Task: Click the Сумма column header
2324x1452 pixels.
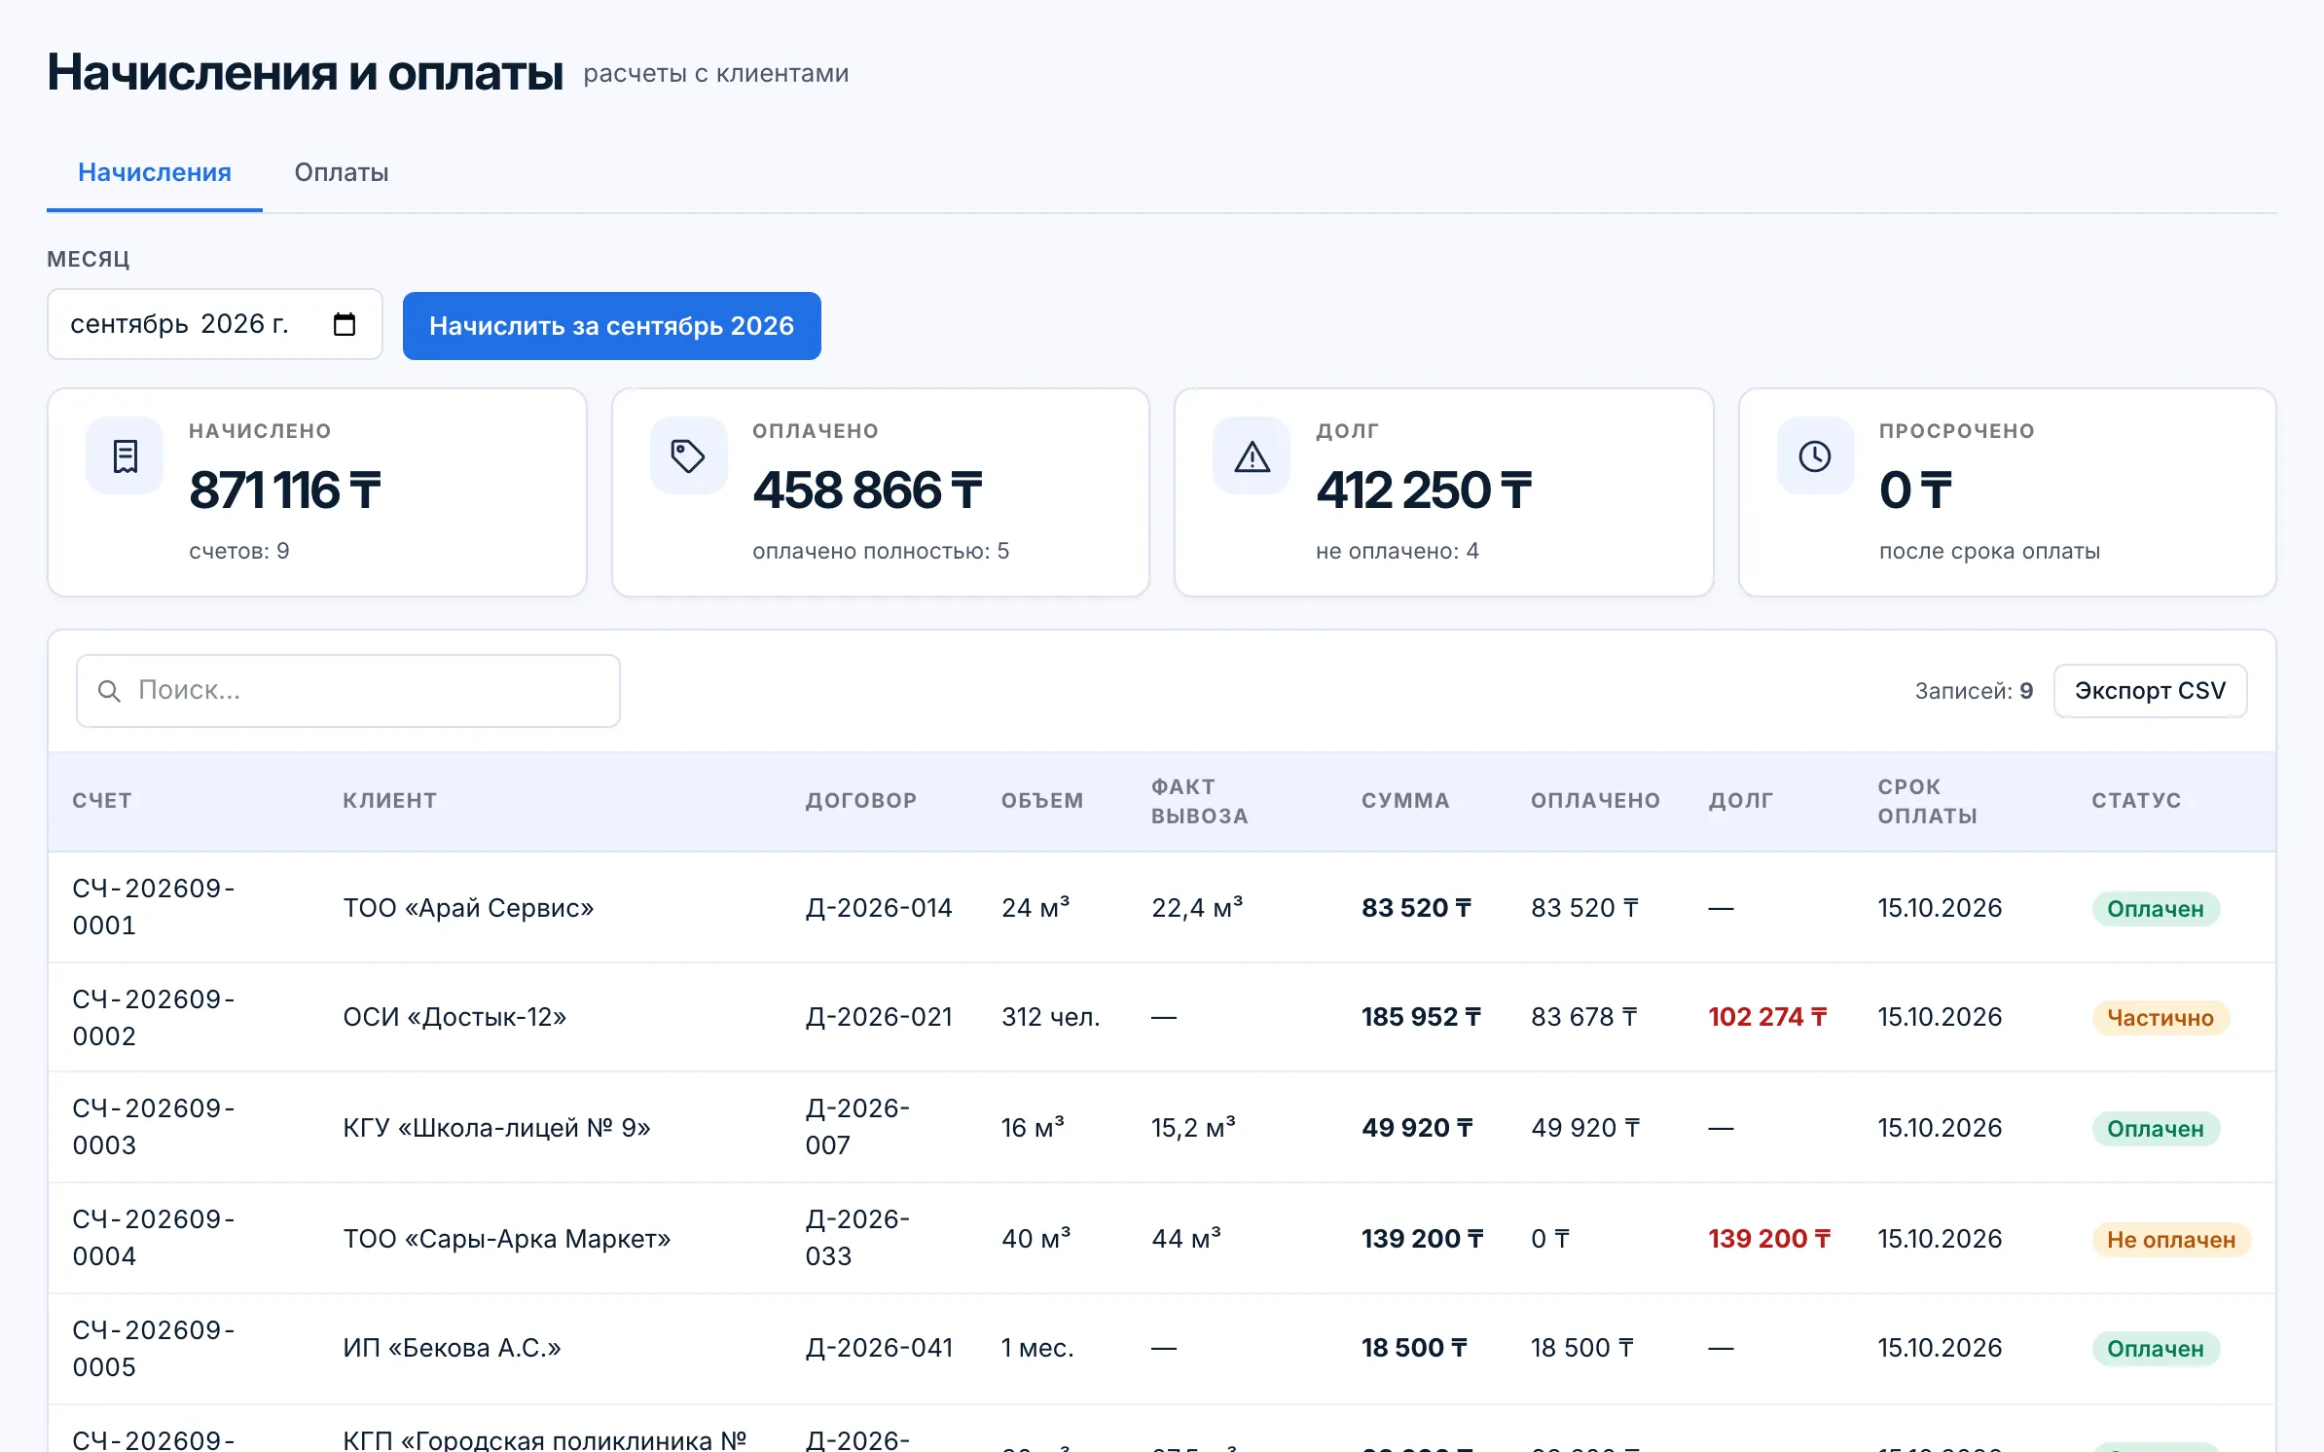Action: tap(1405, 801)
